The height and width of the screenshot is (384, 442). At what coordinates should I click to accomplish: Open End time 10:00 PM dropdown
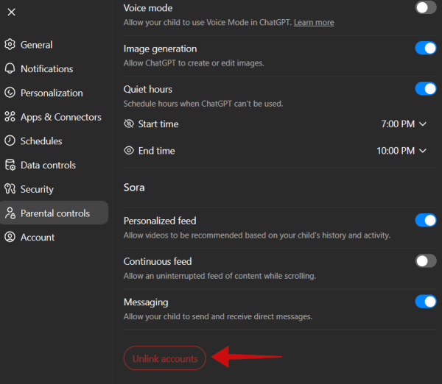point(401,151)
